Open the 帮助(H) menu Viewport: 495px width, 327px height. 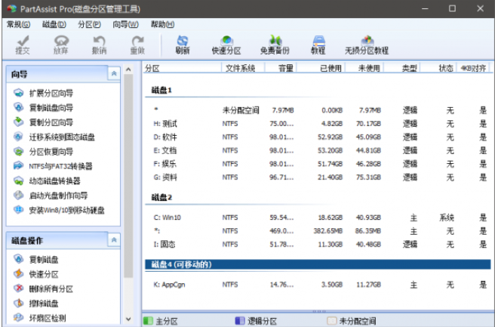[162, 24]
